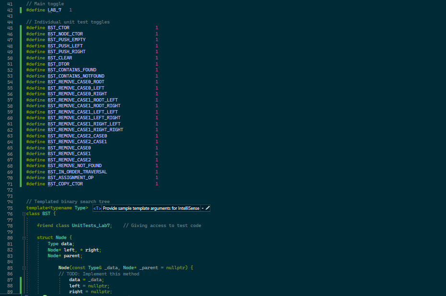Click the <T> badge in the template hint box
This screenshot has height=296, width=446.
(97, 208)
